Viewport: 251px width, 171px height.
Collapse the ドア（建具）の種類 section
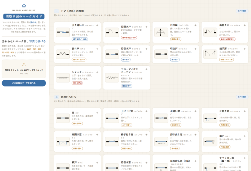(x=56, y=11)
